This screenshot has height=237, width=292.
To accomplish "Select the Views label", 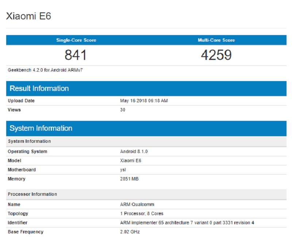I will coord(14,110).
